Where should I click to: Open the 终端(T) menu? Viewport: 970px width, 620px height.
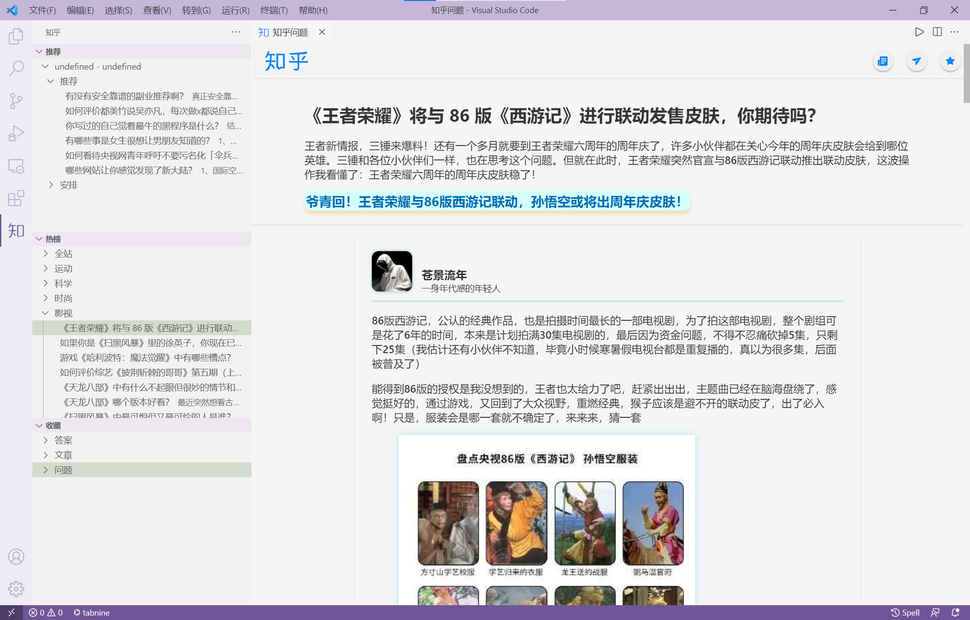tap(274, 10)
